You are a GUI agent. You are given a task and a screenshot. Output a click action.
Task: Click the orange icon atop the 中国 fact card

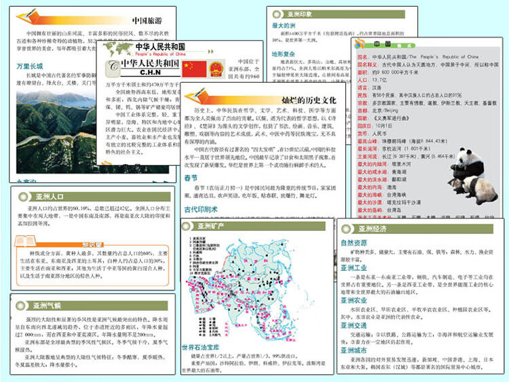point(360,43)
